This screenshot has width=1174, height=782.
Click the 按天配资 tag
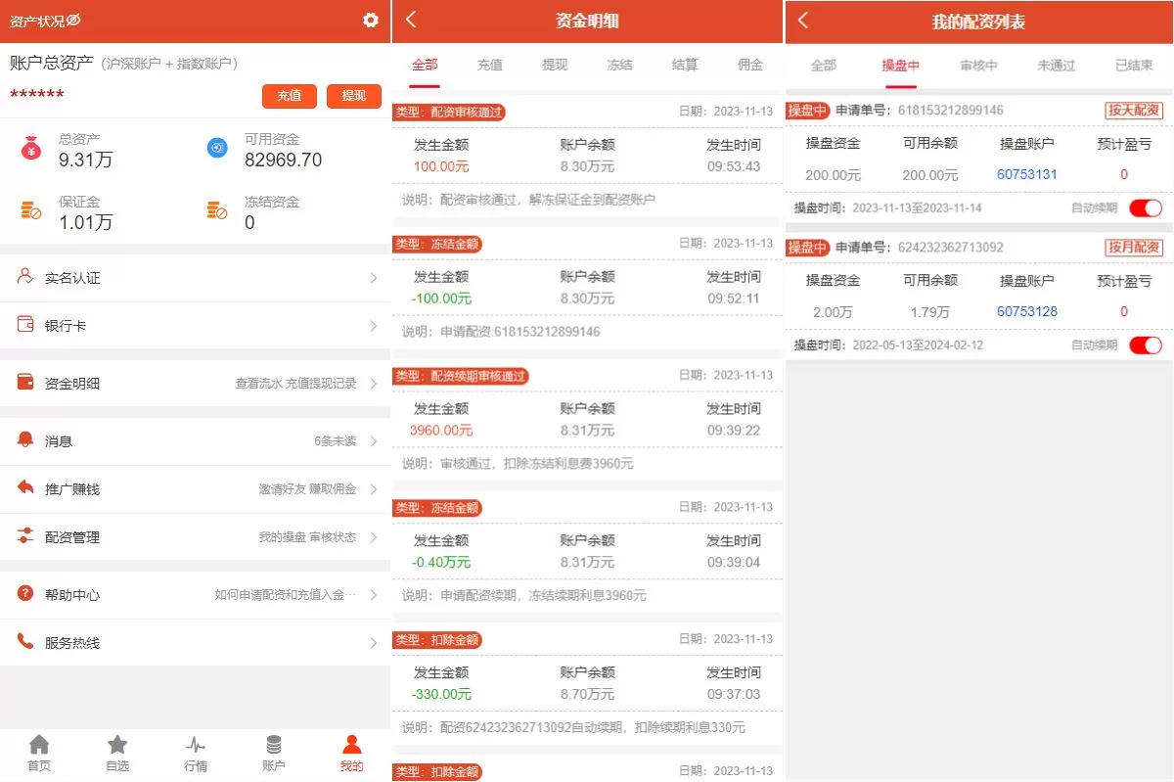click(1134, 111)
